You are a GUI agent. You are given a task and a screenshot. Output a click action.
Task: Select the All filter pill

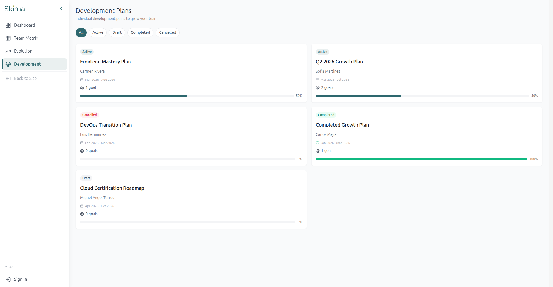click(81, 32)
